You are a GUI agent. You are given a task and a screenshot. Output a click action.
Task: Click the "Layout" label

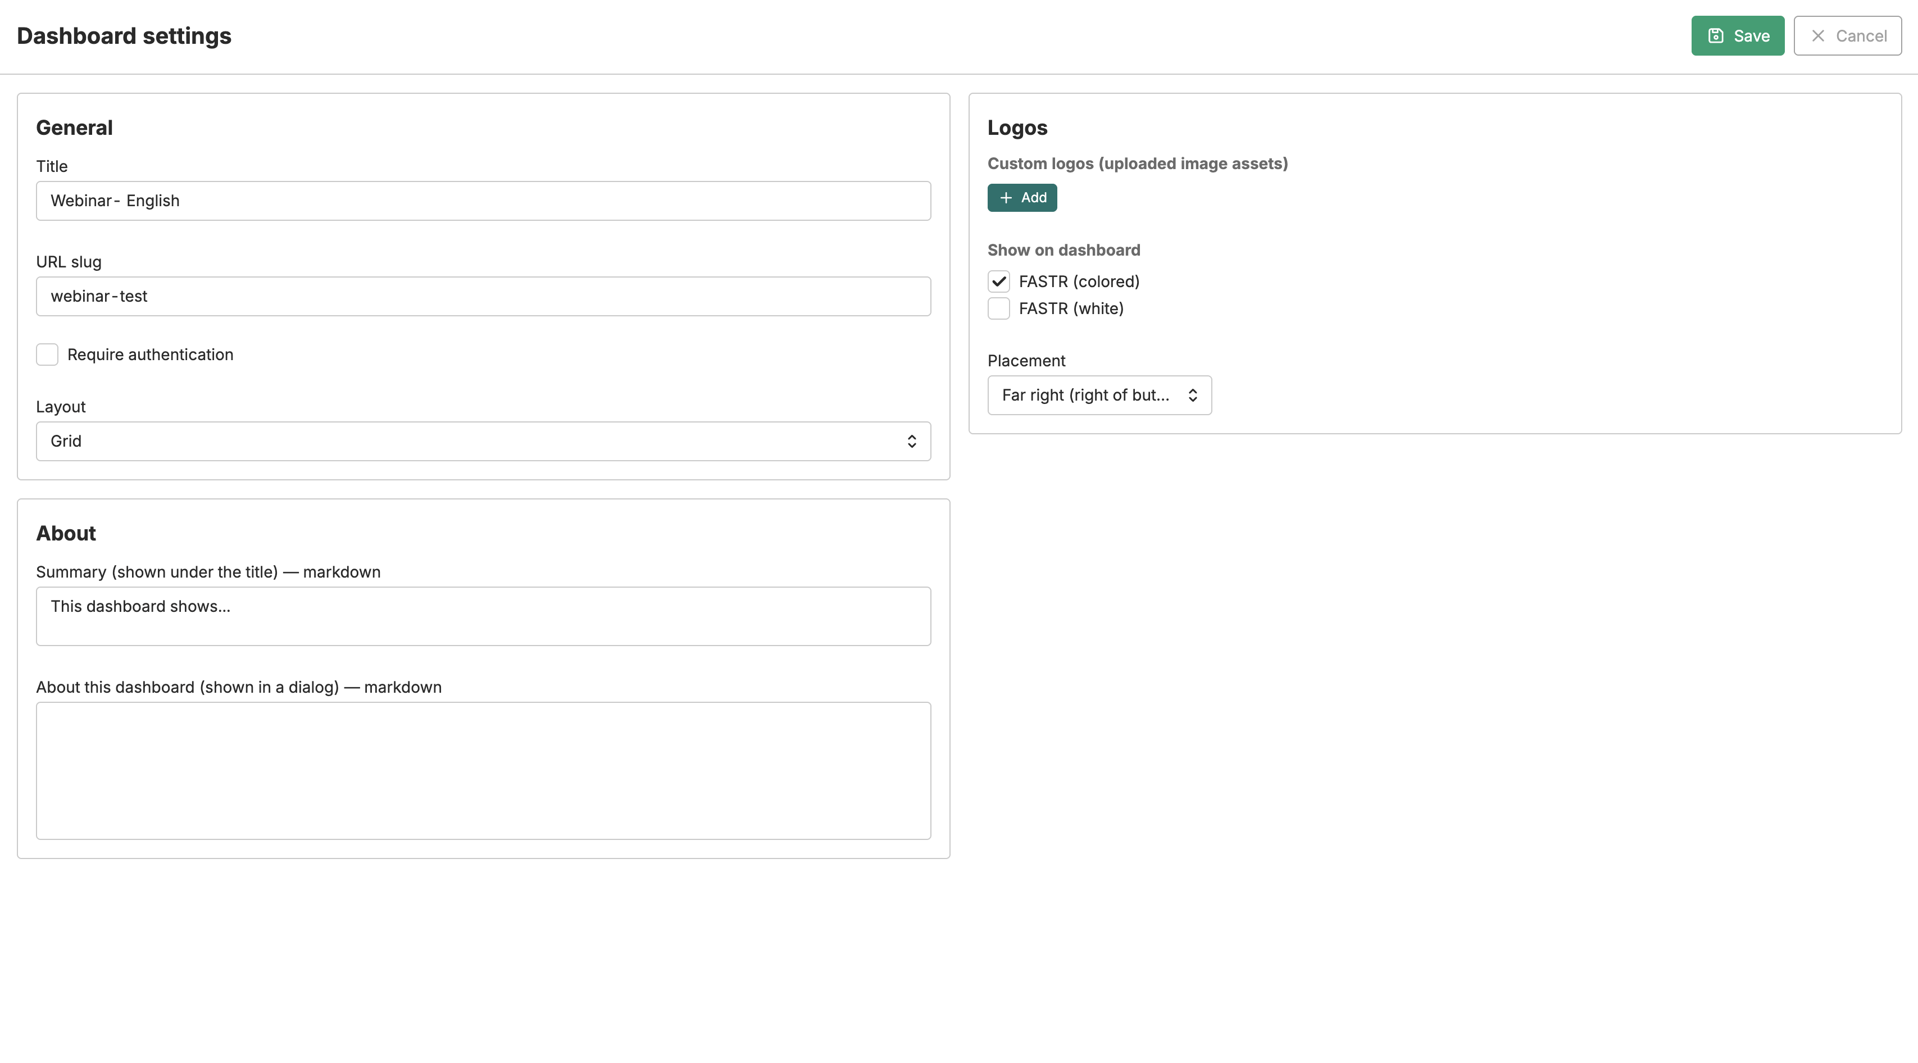(x=61, y=407)
